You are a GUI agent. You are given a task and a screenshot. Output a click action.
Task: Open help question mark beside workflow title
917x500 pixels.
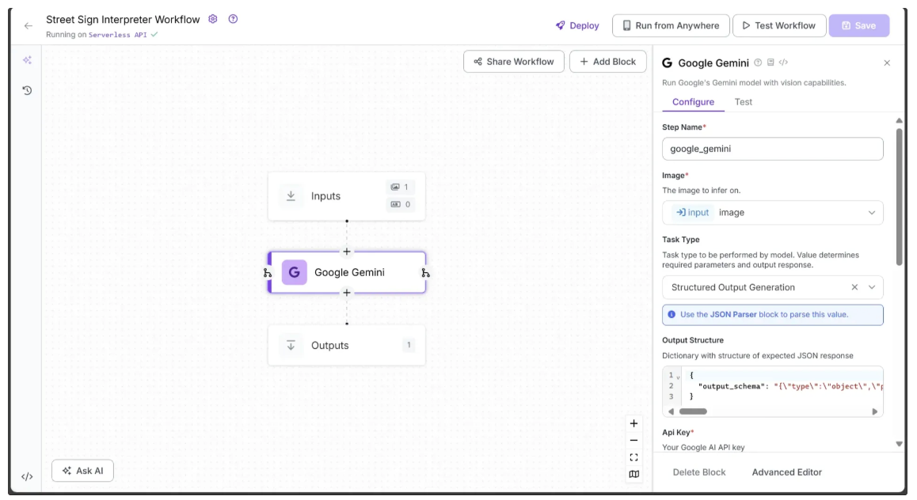click(x=233, y=19)
